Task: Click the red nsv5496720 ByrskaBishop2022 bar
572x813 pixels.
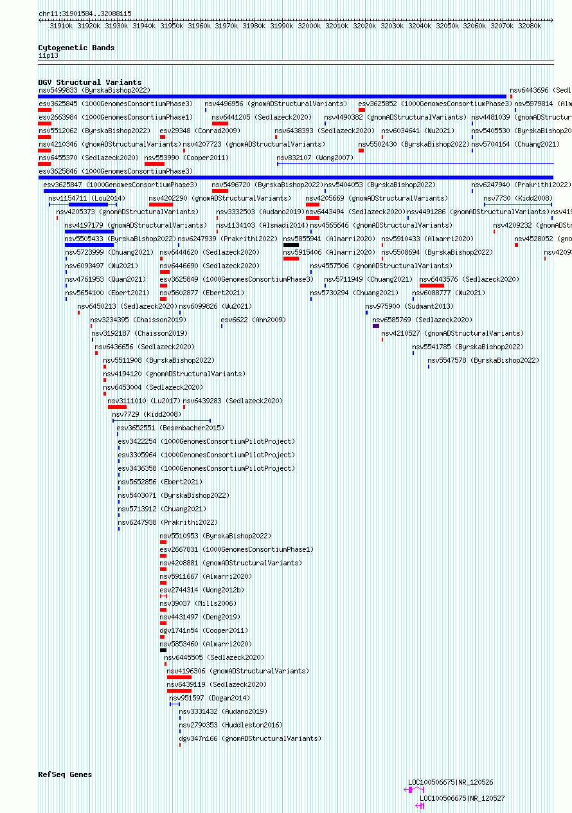Action: click(x=220, y=191)
